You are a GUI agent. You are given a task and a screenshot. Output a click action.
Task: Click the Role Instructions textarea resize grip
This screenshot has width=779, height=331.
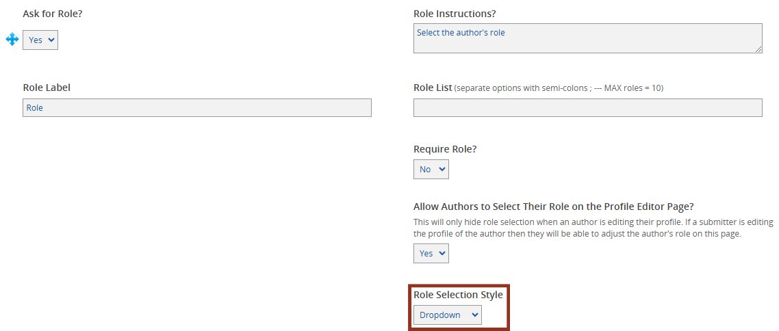pyautogui.click(x=758, y=49)
